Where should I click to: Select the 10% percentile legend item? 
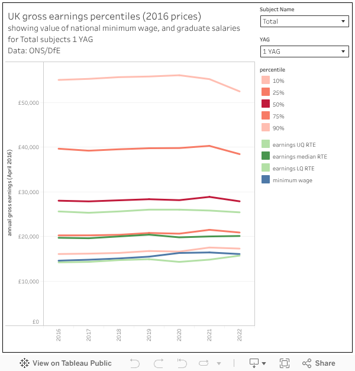[278, 80]
